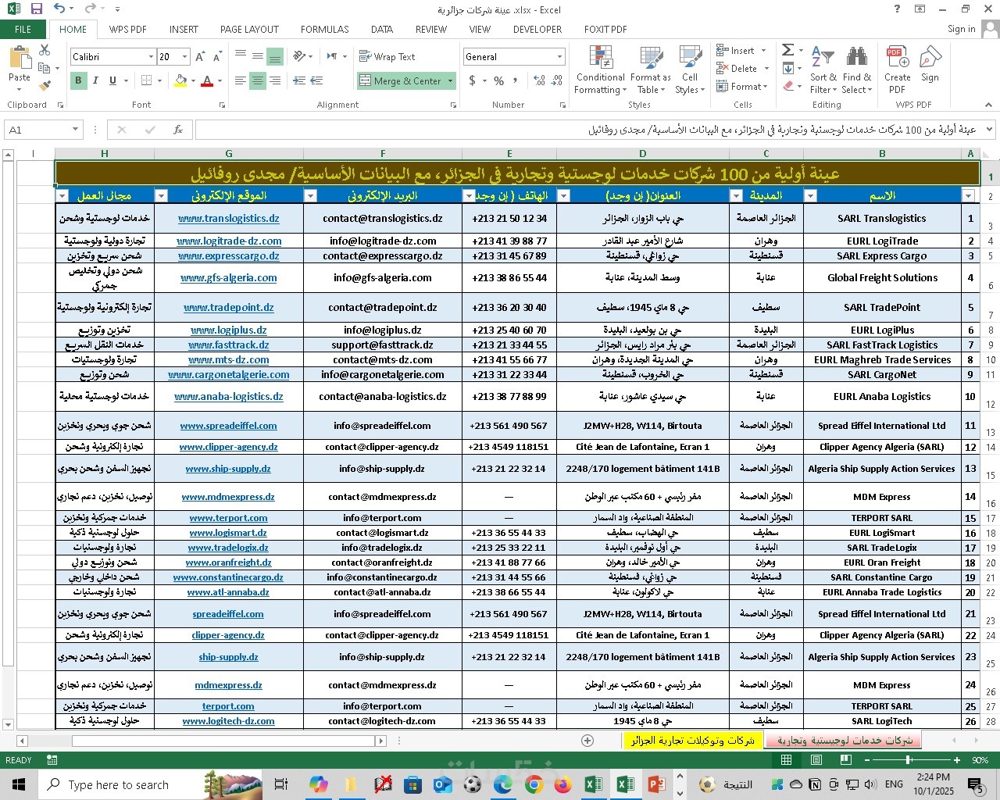This screenshot has width=1000, height=800.
Task: Click the Insert Function fx icon
Action: pyautogui.click(x=178, y=130)
